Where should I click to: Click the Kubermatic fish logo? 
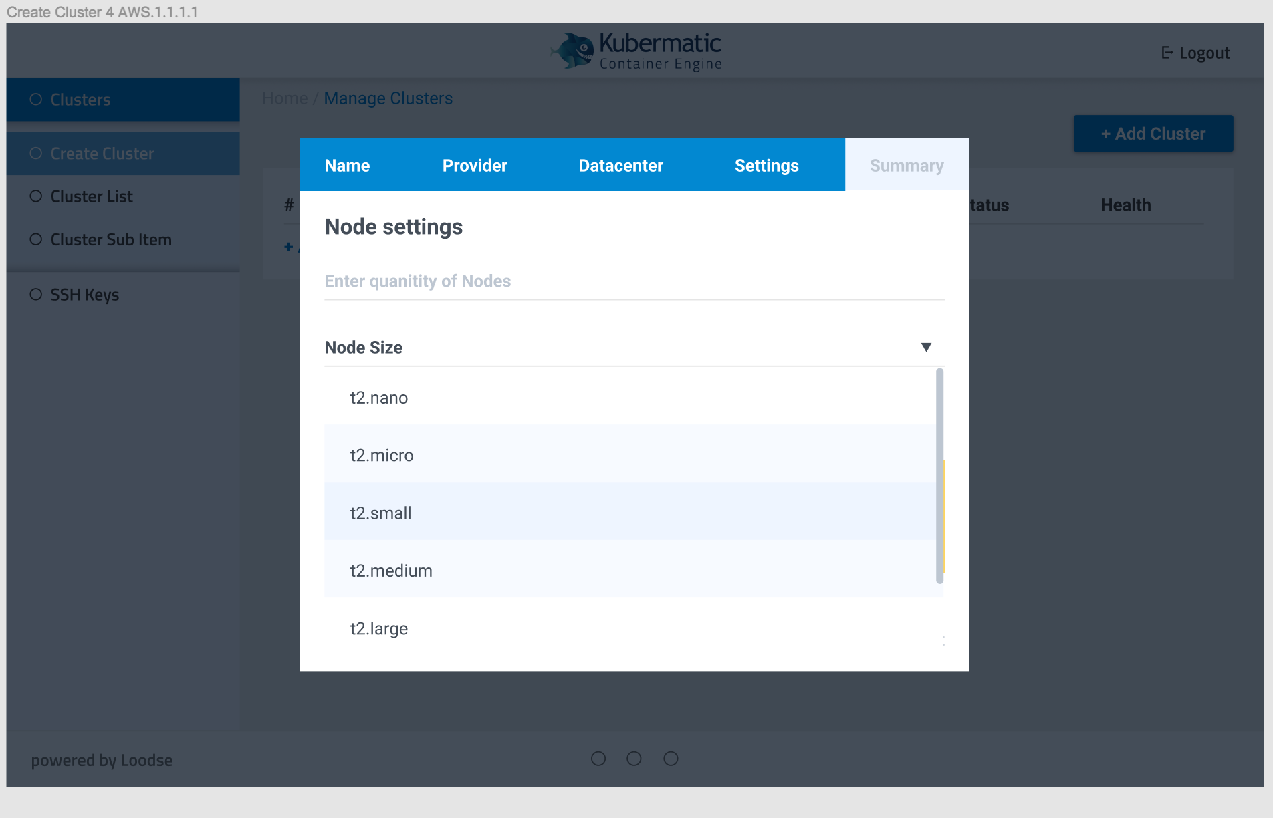[x=572, y=50]
